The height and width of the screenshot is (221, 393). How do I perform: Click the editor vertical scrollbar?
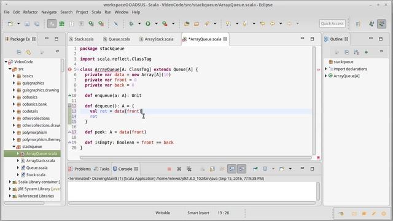(x=314, y=100)
